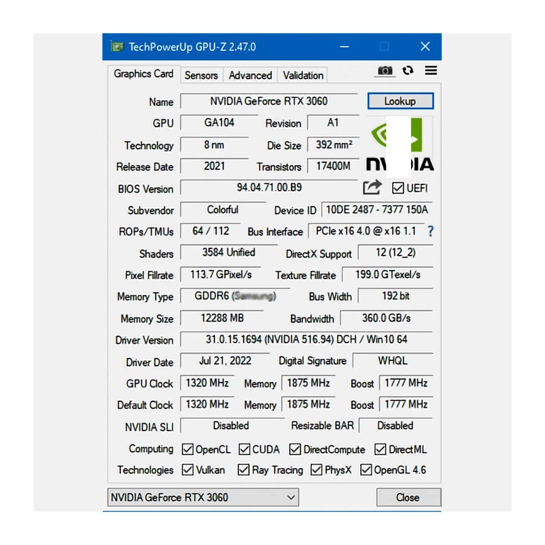The width and height of the screenshot is (545, 545).
Task: Click the Release Date value 2021
Action: (214, 166)
